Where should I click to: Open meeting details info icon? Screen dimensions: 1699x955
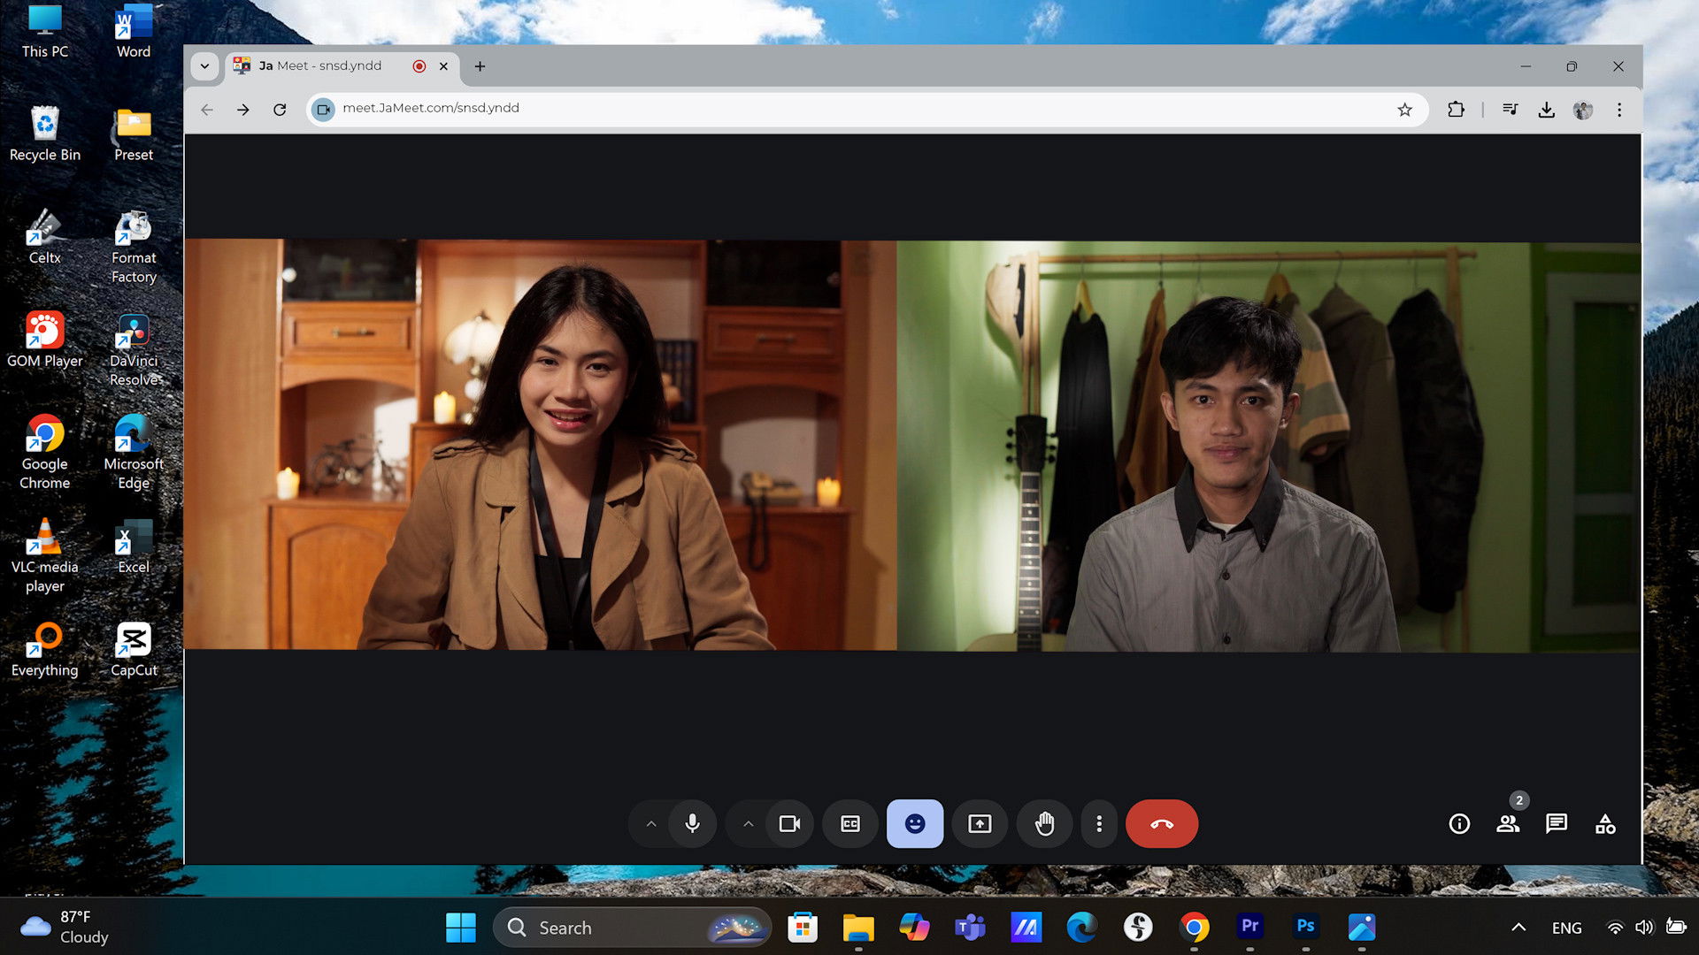[1459, 824]
